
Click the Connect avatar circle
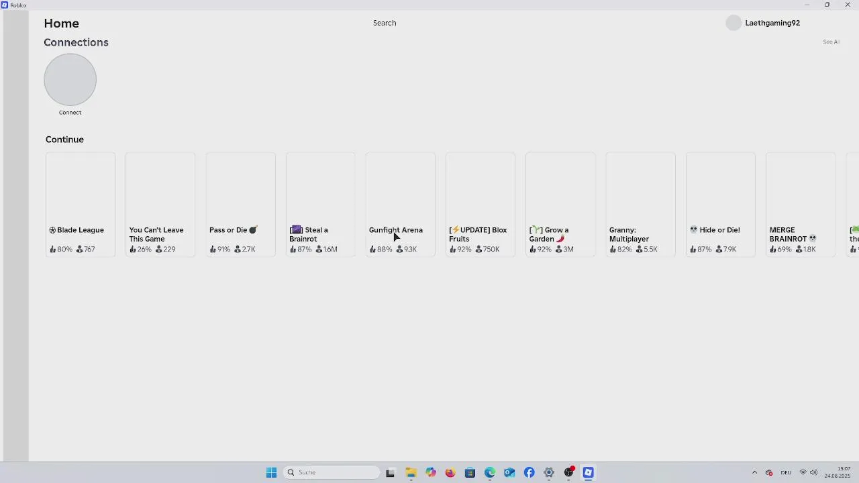click(x=70, y=79)
